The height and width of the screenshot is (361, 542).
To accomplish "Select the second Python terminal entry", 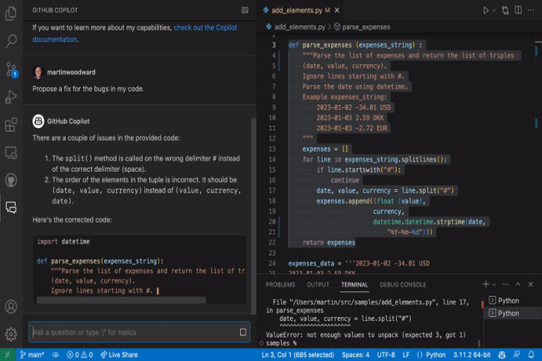I will tap(513, 313).
